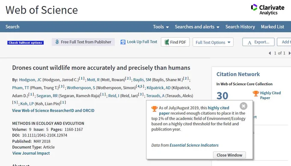
Task: Click author link Hodgson, JC
Action: click(30, 80)
